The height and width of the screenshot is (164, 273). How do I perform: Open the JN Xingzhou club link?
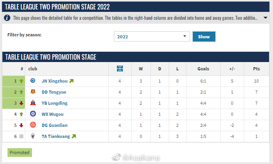click(55, 81)
